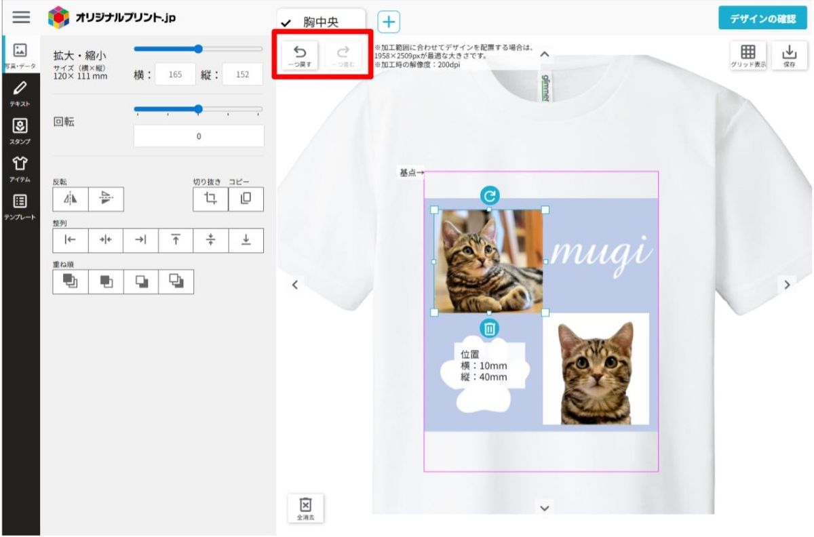Open the hamburger menu
Screen dimensions: 814x537
coord(21,18)
